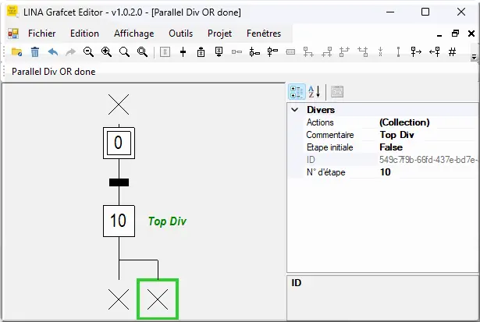The image size is (480, 322).
Task: Click the Top Div comment label
Action: tap(167, 221)
